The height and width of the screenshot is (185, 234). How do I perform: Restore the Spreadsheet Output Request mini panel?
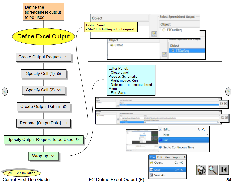pyautogui.click(x=223, y=117)
